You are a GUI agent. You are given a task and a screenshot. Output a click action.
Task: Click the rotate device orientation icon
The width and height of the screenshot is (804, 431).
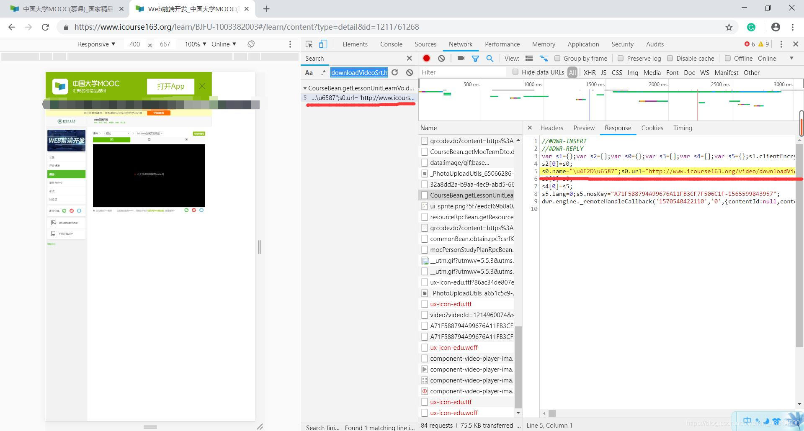click(x=251, y=44)
